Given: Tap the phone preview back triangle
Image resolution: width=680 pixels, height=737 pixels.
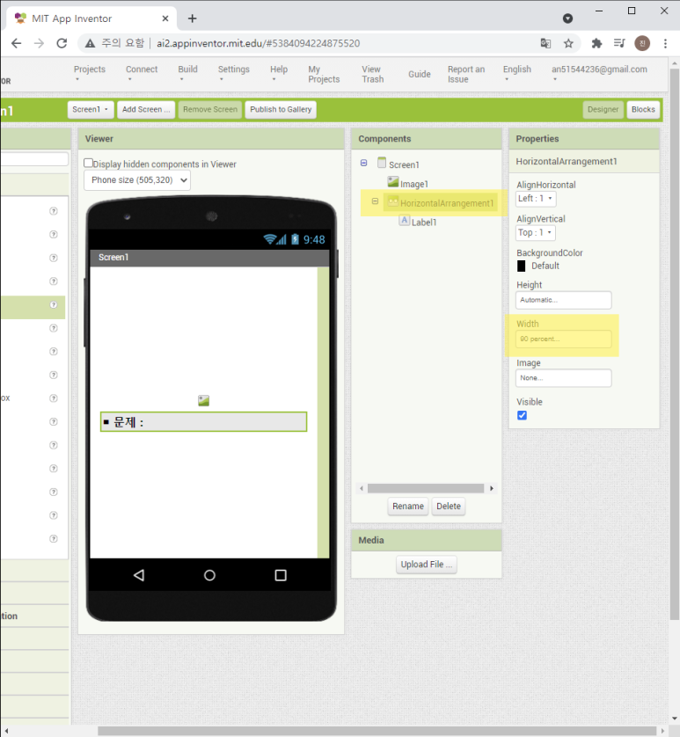Looking at the screenshot, I should 139,575.
